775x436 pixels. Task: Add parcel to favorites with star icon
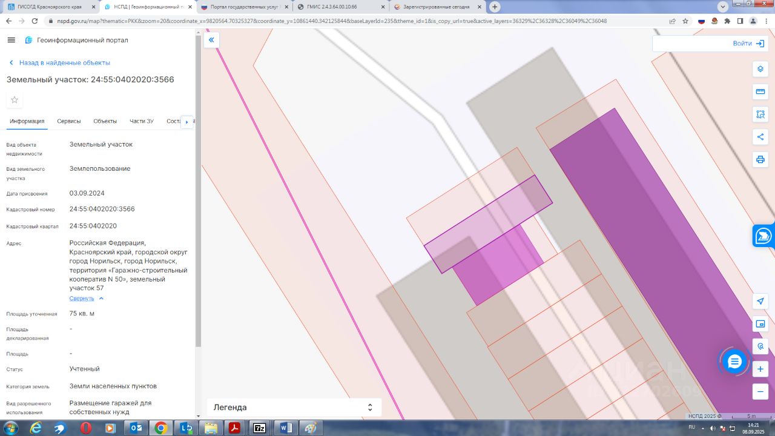tap(15, 100)
